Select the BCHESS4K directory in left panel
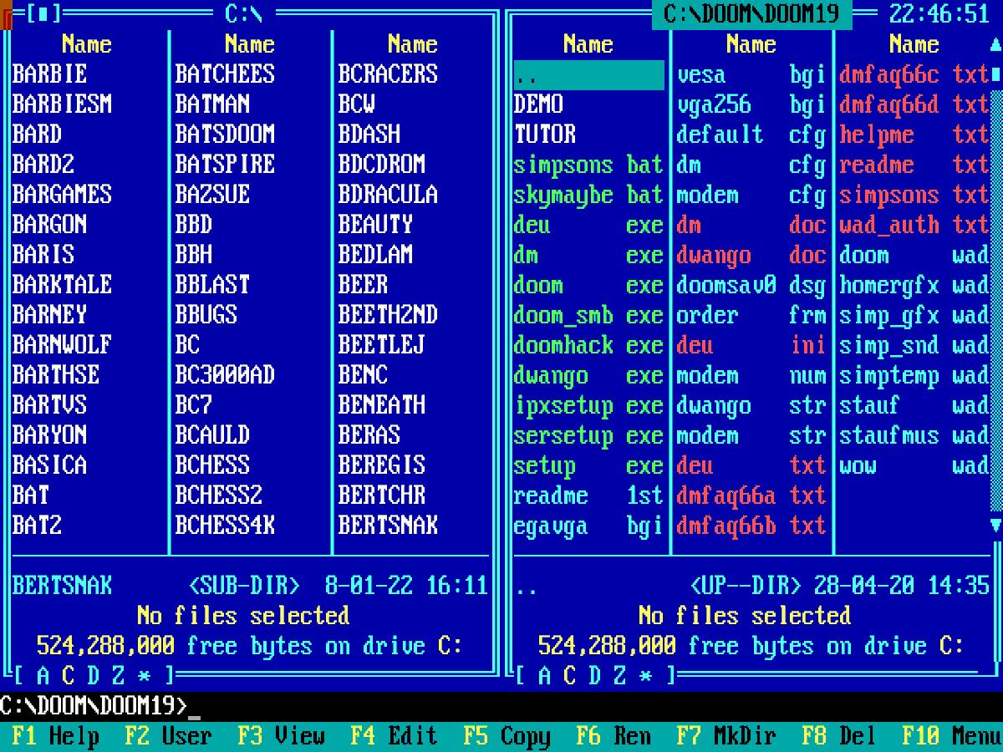Viewport: 1003px width, 752px height. tap(226, 526)
